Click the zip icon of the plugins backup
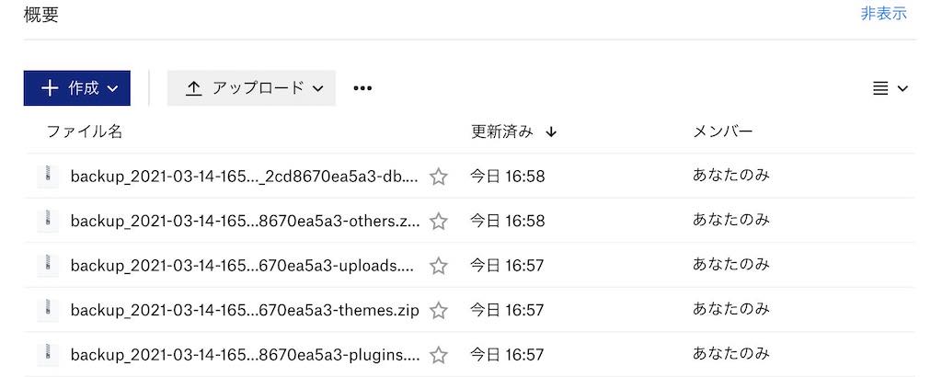The width and height of the screenshot is (942, 377). click(48, 354)
